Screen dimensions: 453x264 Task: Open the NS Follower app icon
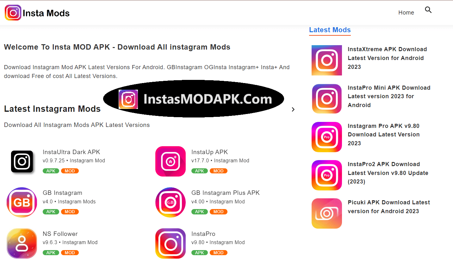pyautogui.click(x=22, y=243)
